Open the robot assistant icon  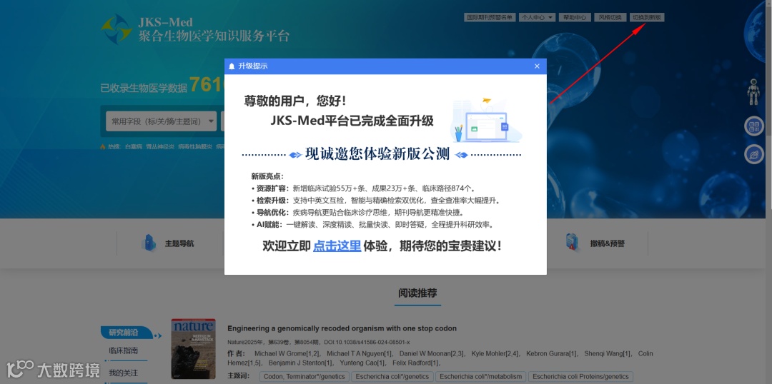pos(753,92)
